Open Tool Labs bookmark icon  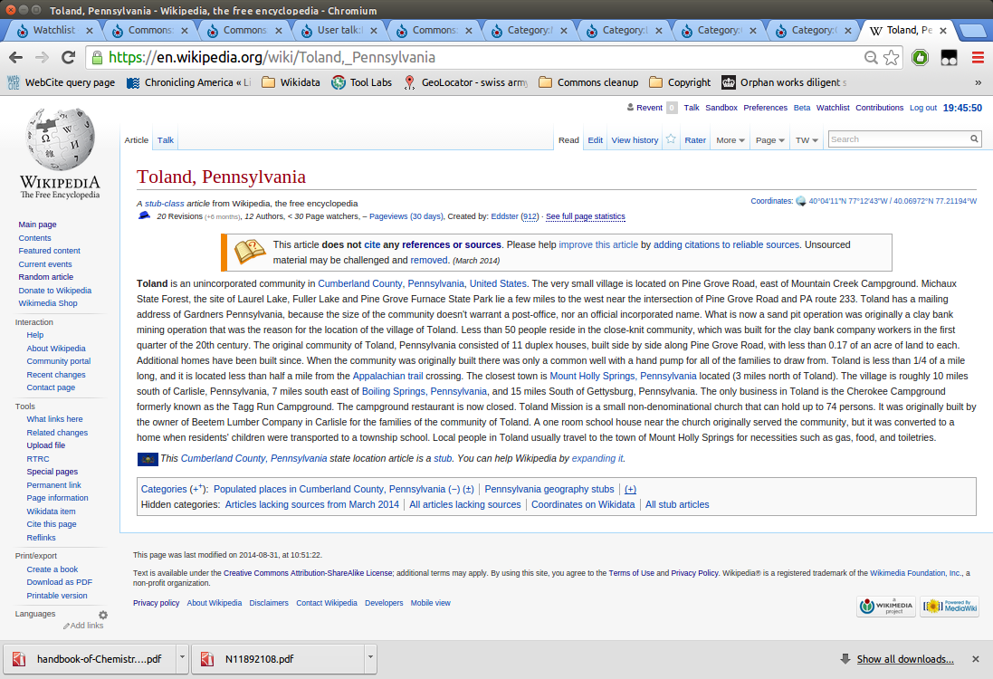pyautogui.click(x=339, y=82)
